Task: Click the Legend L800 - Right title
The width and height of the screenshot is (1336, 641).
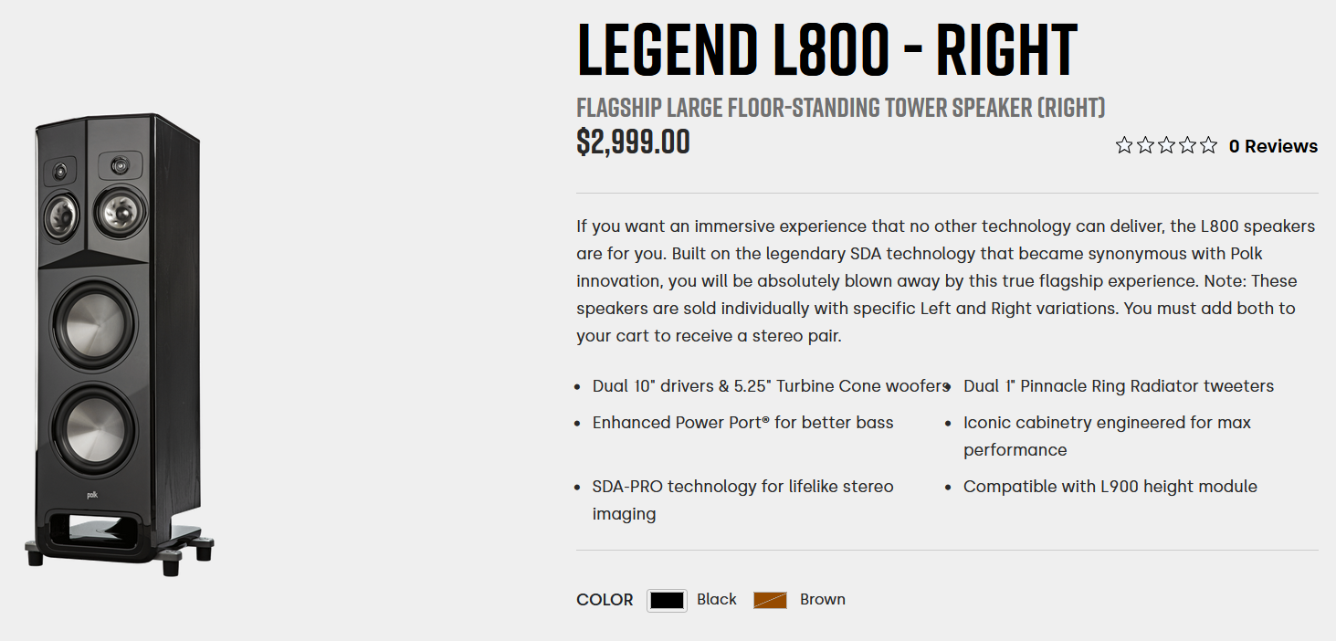Action: [x=827, y=50]
